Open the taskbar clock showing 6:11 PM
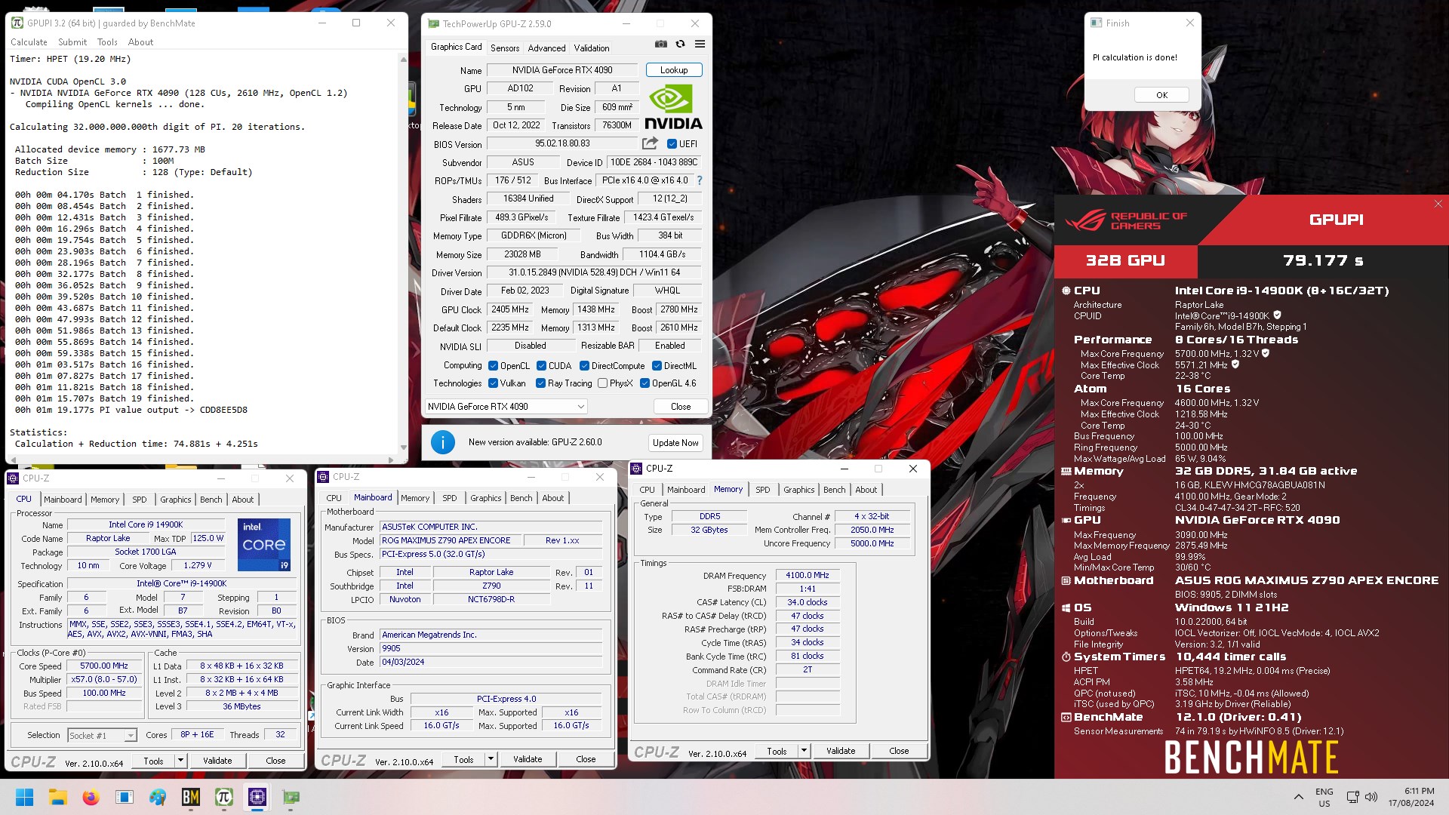The image size is (1449, 815). (x=1411, y=797)
